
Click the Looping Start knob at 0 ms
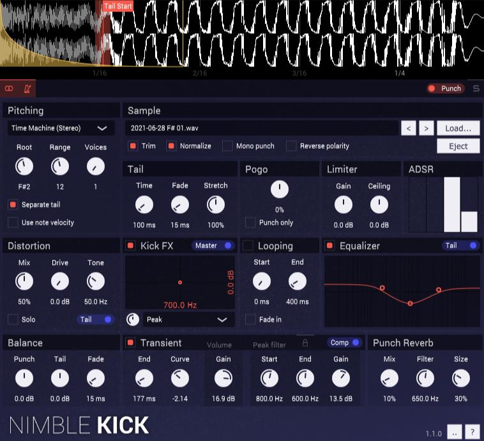point(262,281)
